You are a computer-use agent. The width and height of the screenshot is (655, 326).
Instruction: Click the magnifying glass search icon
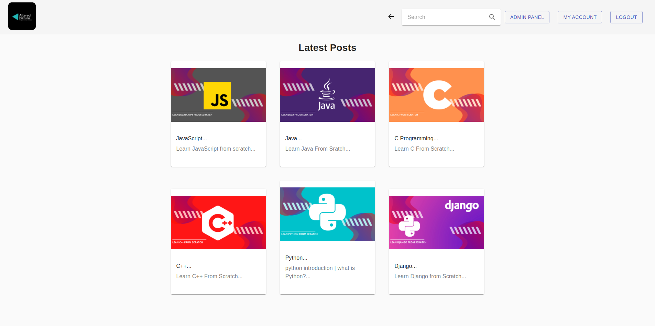coord(492,17)
